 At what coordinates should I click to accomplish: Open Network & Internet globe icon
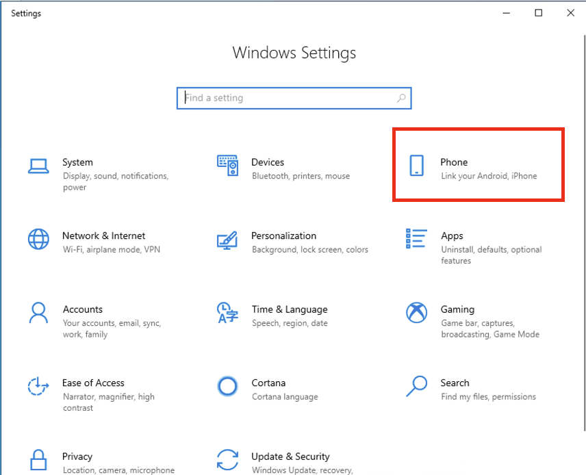(38, 239)
